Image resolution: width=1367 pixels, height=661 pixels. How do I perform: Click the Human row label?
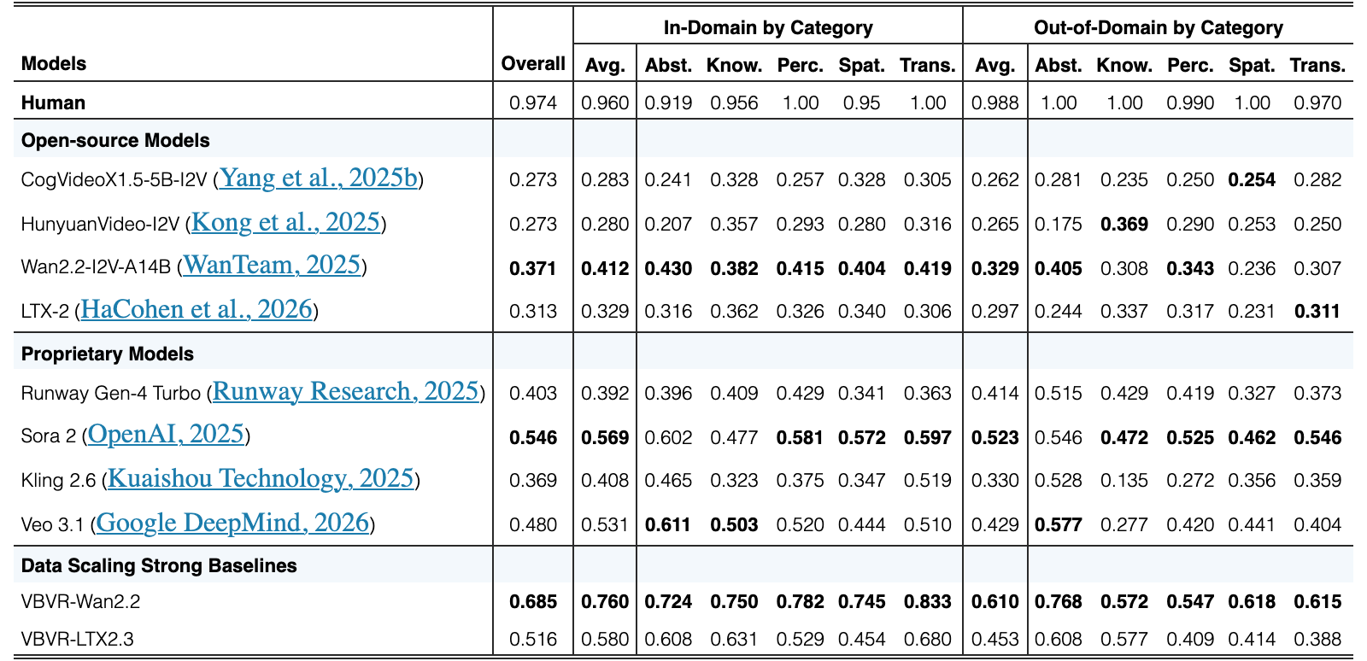(x=53, y=102)
